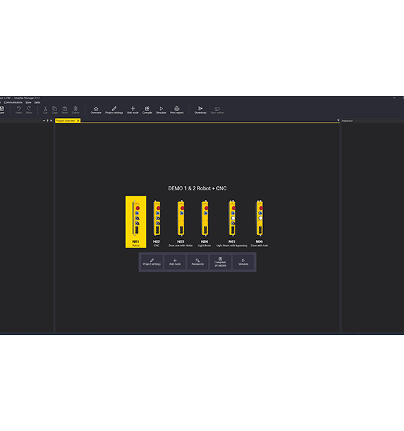Click the Undo toolbar icon
Image resolution: width=404 pixels, height=431 pixels.
pyautogui.click(x=19, y=110)
